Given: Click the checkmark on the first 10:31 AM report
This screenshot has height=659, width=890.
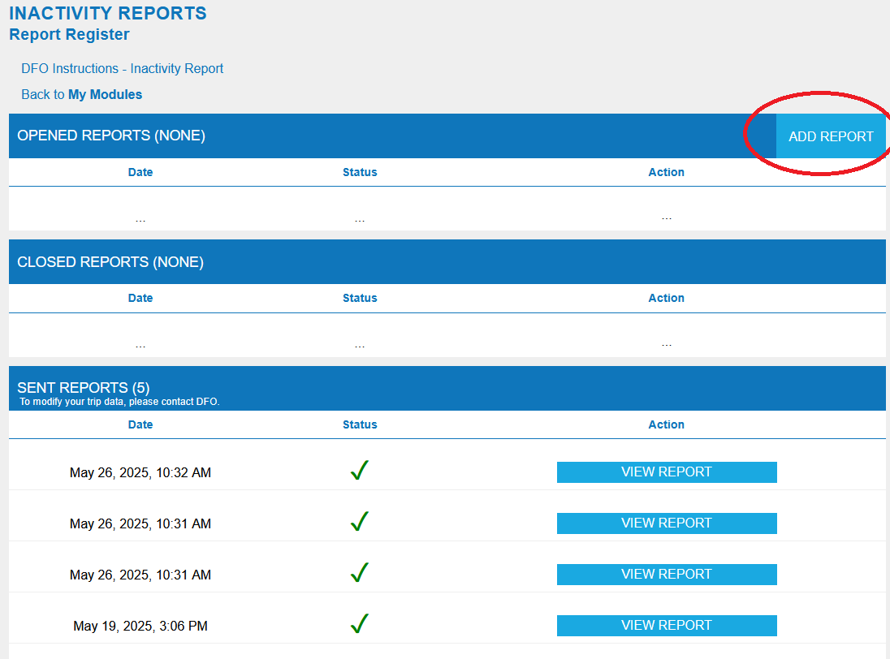Looking at the screenshot, I should (x=360, y=521).
